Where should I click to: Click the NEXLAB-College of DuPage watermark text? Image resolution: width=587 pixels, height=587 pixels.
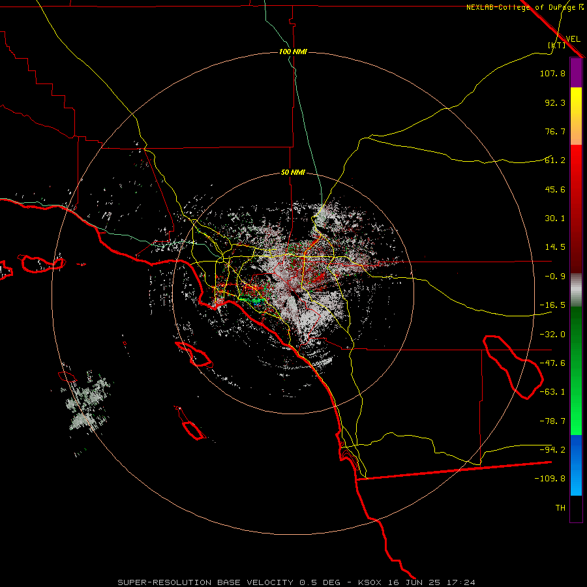click(x=524, y=7)
